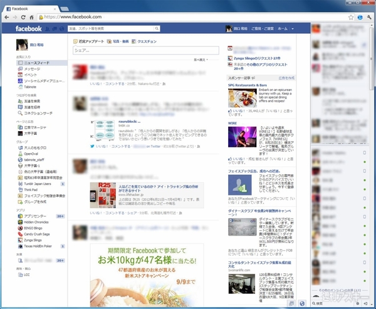Image resolution: width=376 pixels, height=309 pixels.
Task: Select the 近況アップデート composer tab
Action: pos(89,41)
